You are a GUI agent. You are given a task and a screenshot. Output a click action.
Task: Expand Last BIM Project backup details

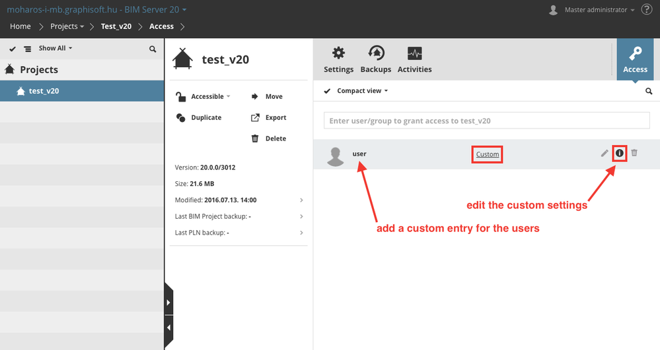click(301, 216)
